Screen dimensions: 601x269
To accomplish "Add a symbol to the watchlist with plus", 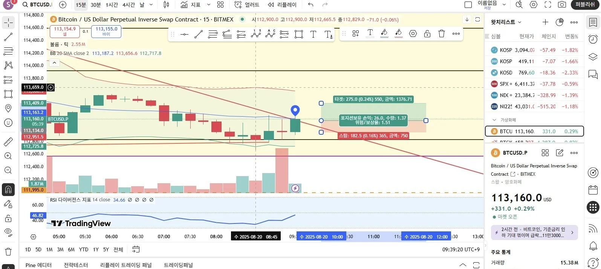I will coord(545,22).
